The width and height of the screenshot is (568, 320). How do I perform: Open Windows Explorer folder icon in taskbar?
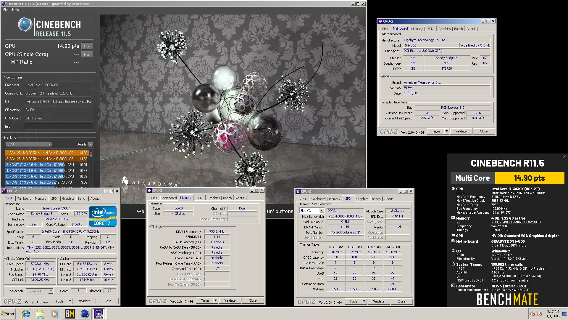(x=41, y=314)
